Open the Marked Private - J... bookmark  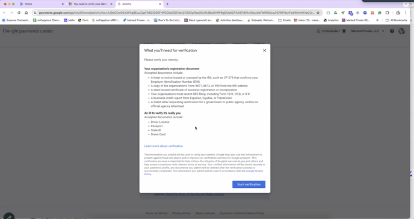pos(137,20)
